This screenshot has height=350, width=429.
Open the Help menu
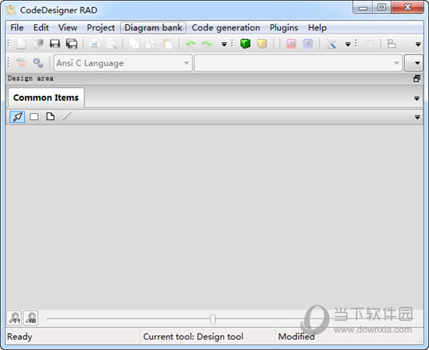coord(317,27)
